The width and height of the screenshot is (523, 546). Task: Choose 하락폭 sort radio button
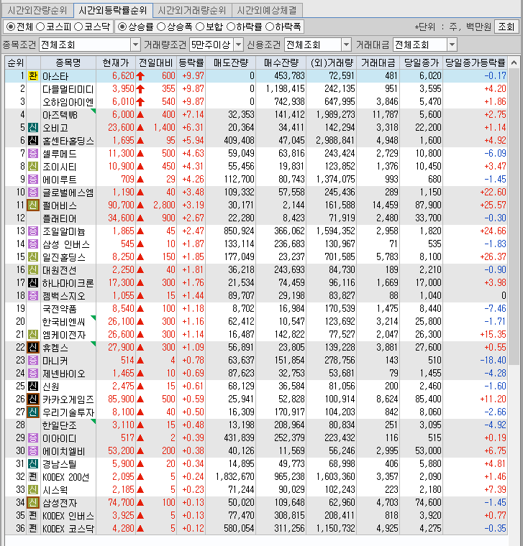[x=270, y=27]
